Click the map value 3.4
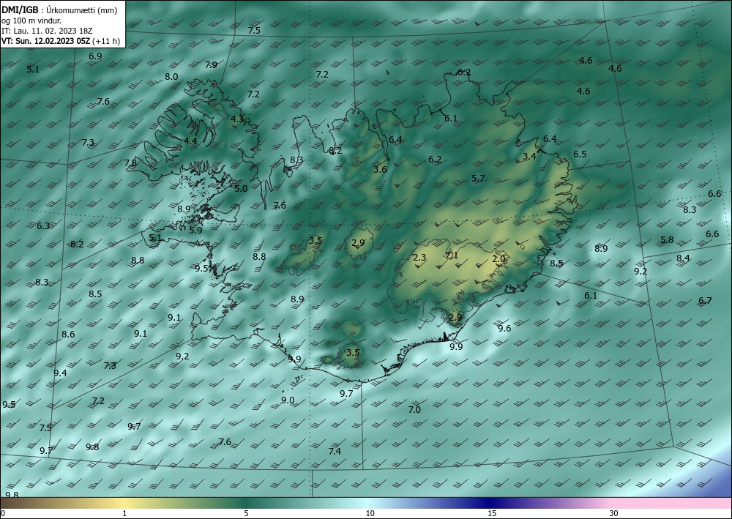The width and height of the screenshot is (732, 519). (529, 157)
